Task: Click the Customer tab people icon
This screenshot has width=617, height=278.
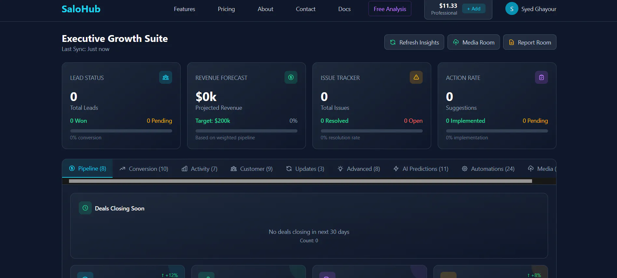Action: tap(234, 169)
